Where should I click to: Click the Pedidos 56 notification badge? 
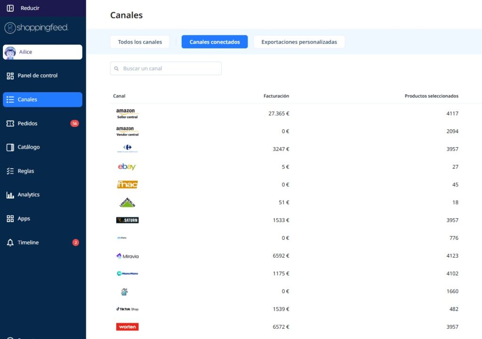click(75, 124)
